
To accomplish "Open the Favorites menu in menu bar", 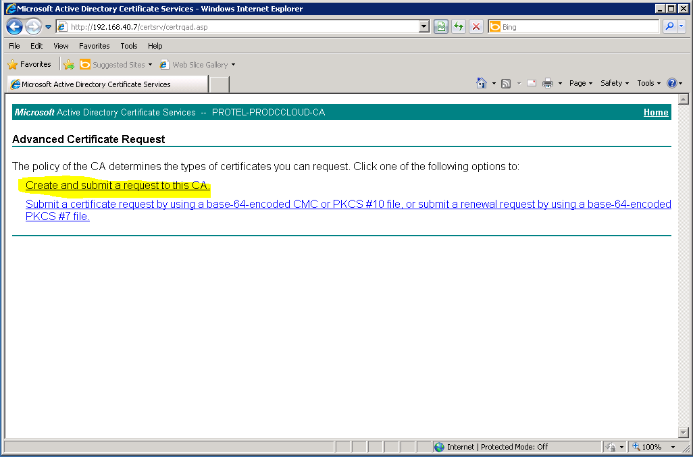I will 94,46.
